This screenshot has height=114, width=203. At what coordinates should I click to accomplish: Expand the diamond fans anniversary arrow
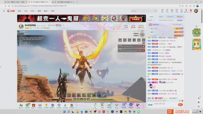click(x=182, y=25)
